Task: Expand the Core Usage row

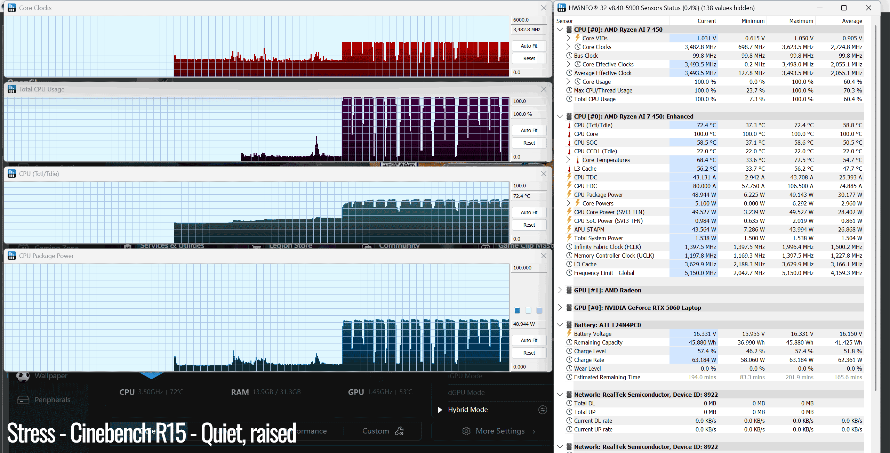Action: pos(568,82)
